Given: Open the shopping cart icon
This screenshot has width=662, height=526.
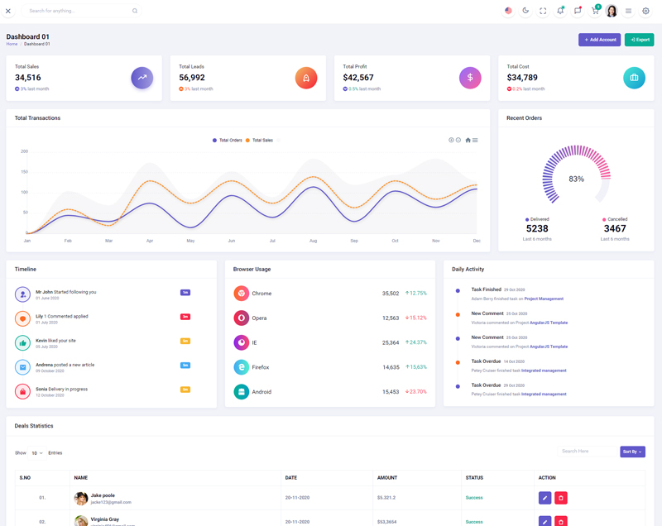Looking at the screenshot, I should point(594,11).
